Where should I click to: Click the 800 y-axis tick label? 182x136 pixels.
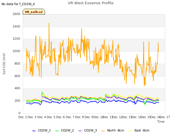coord(17,63)
